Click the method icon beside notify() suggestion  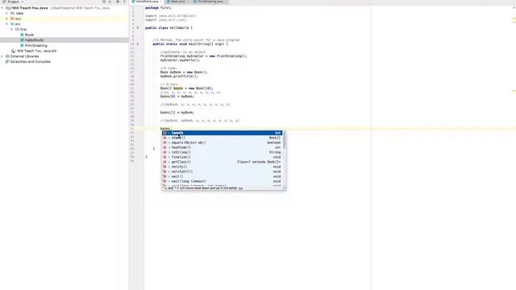(164, 167)
